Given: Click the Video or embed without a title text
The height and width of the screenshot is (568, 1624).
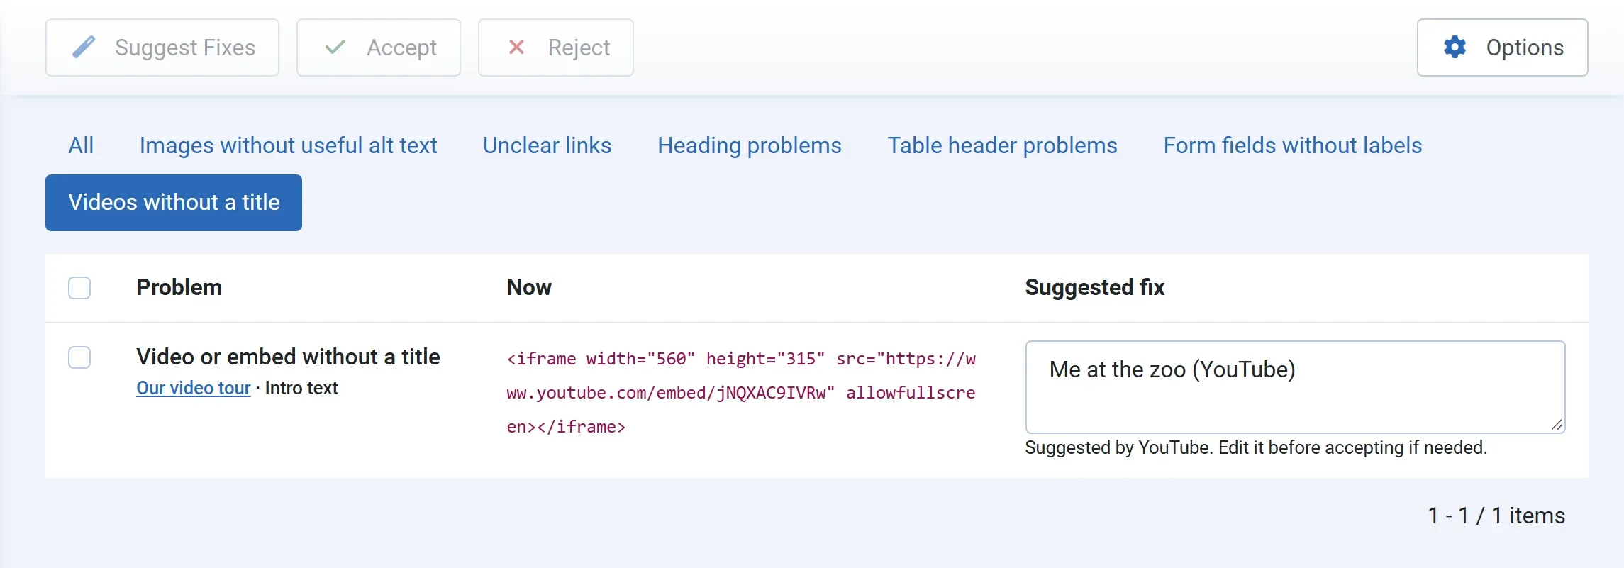Looking at the screenshot, I should [288, 357].
